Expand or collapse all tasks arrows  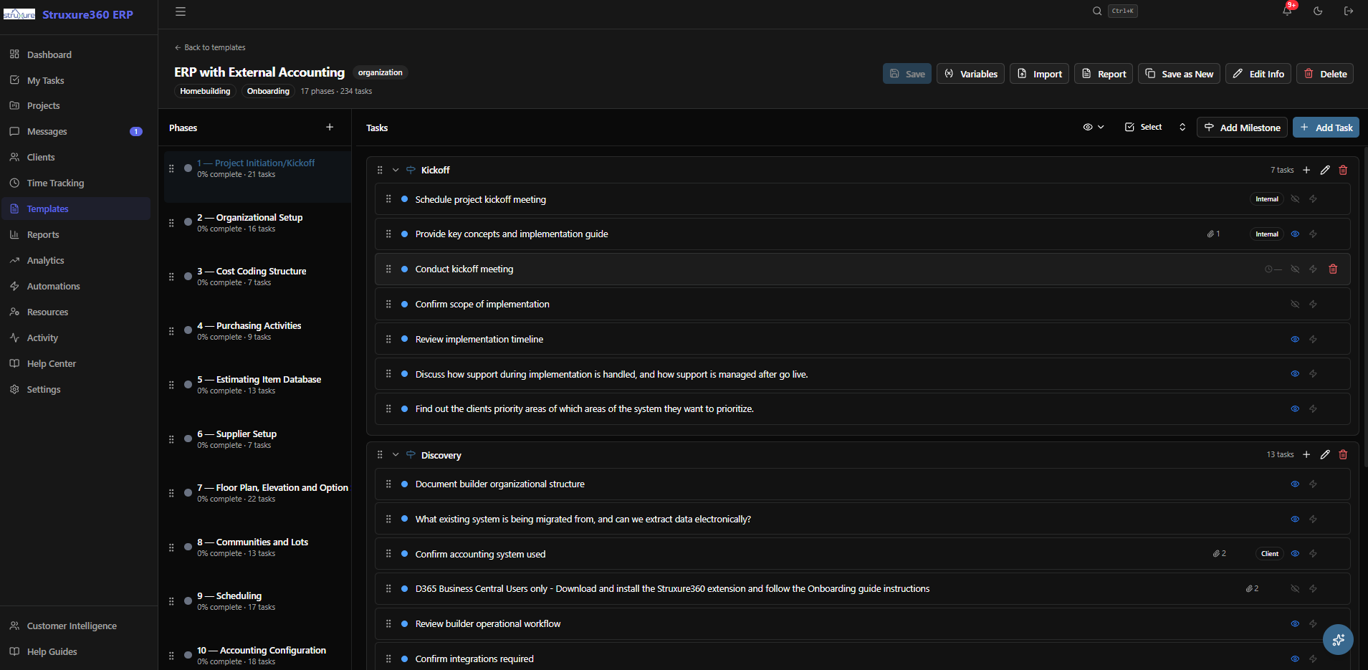click(1182, 127)
